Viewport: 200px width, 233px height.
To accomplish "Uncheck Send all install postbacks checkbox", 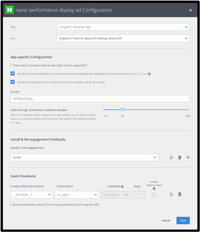I will tap(13, 74).
